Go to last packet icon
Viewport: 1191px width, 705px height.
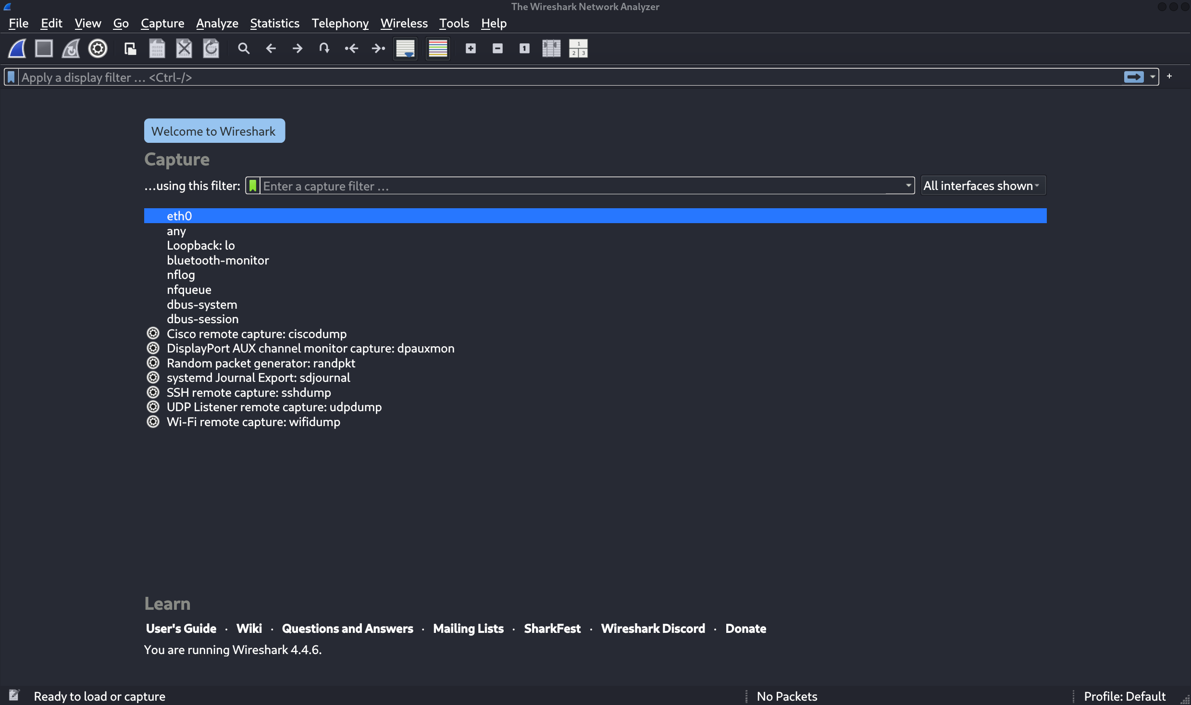point(378,49)
